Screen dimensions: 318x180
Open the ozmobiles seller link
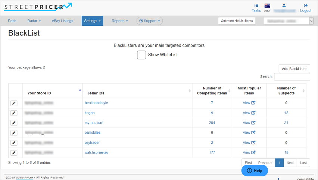point(93,133)
